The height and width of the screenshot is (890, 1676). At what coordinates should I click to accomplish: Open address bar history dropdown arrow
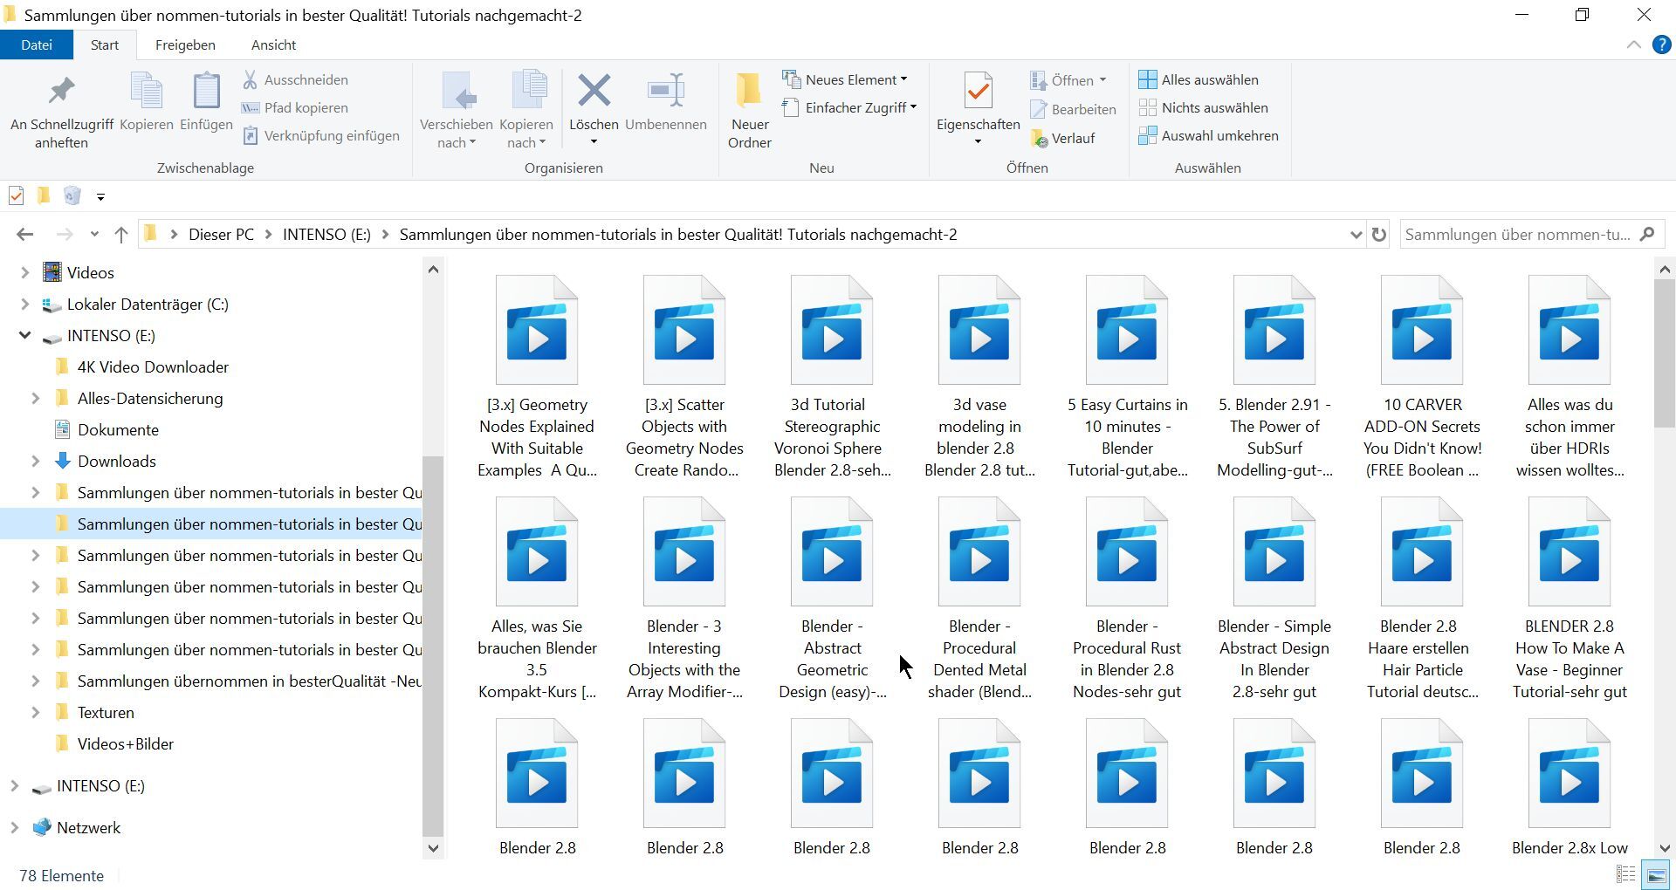tap(1356, 235)
